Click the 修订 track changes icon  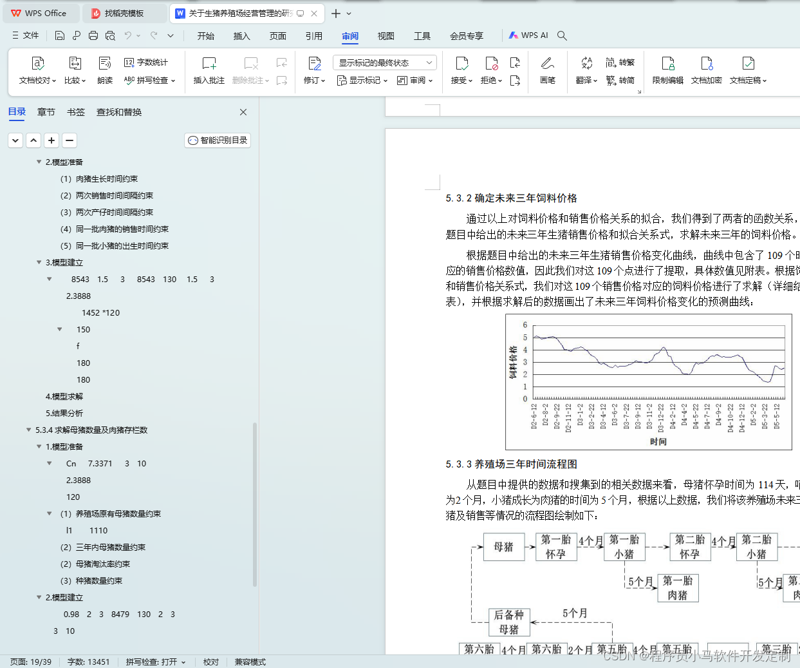click(314, 63)
